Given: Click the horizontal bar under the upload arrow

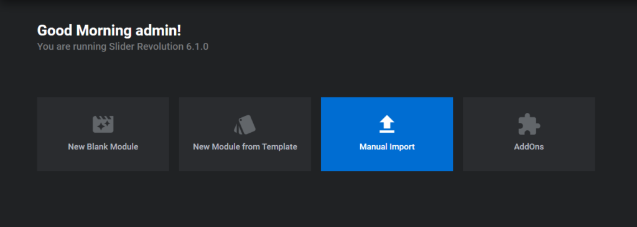Looking at the screenshot, I should pos(387,131).
